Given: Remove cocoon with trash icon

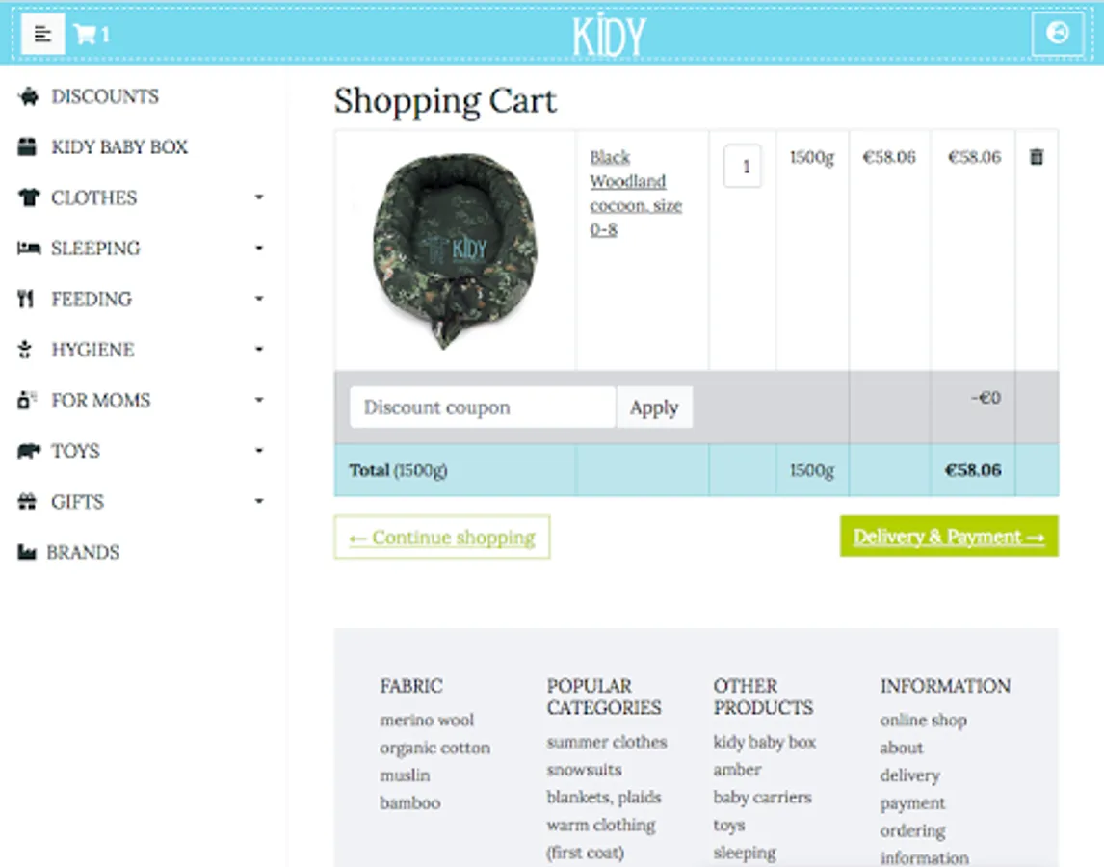Looking at the screenshot, I should [1037, 156].
